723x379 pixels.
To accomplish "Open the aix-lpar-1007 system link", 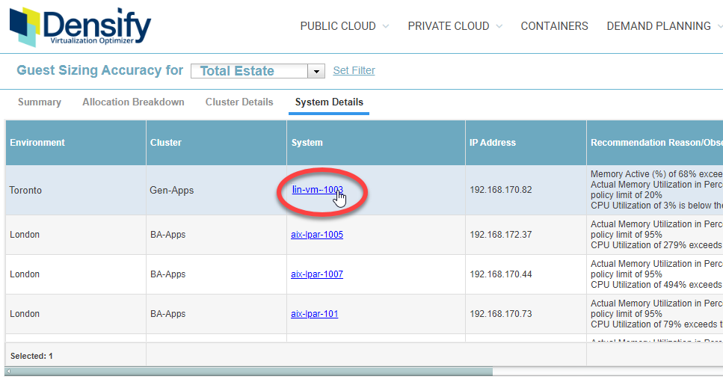I will 317,274.
